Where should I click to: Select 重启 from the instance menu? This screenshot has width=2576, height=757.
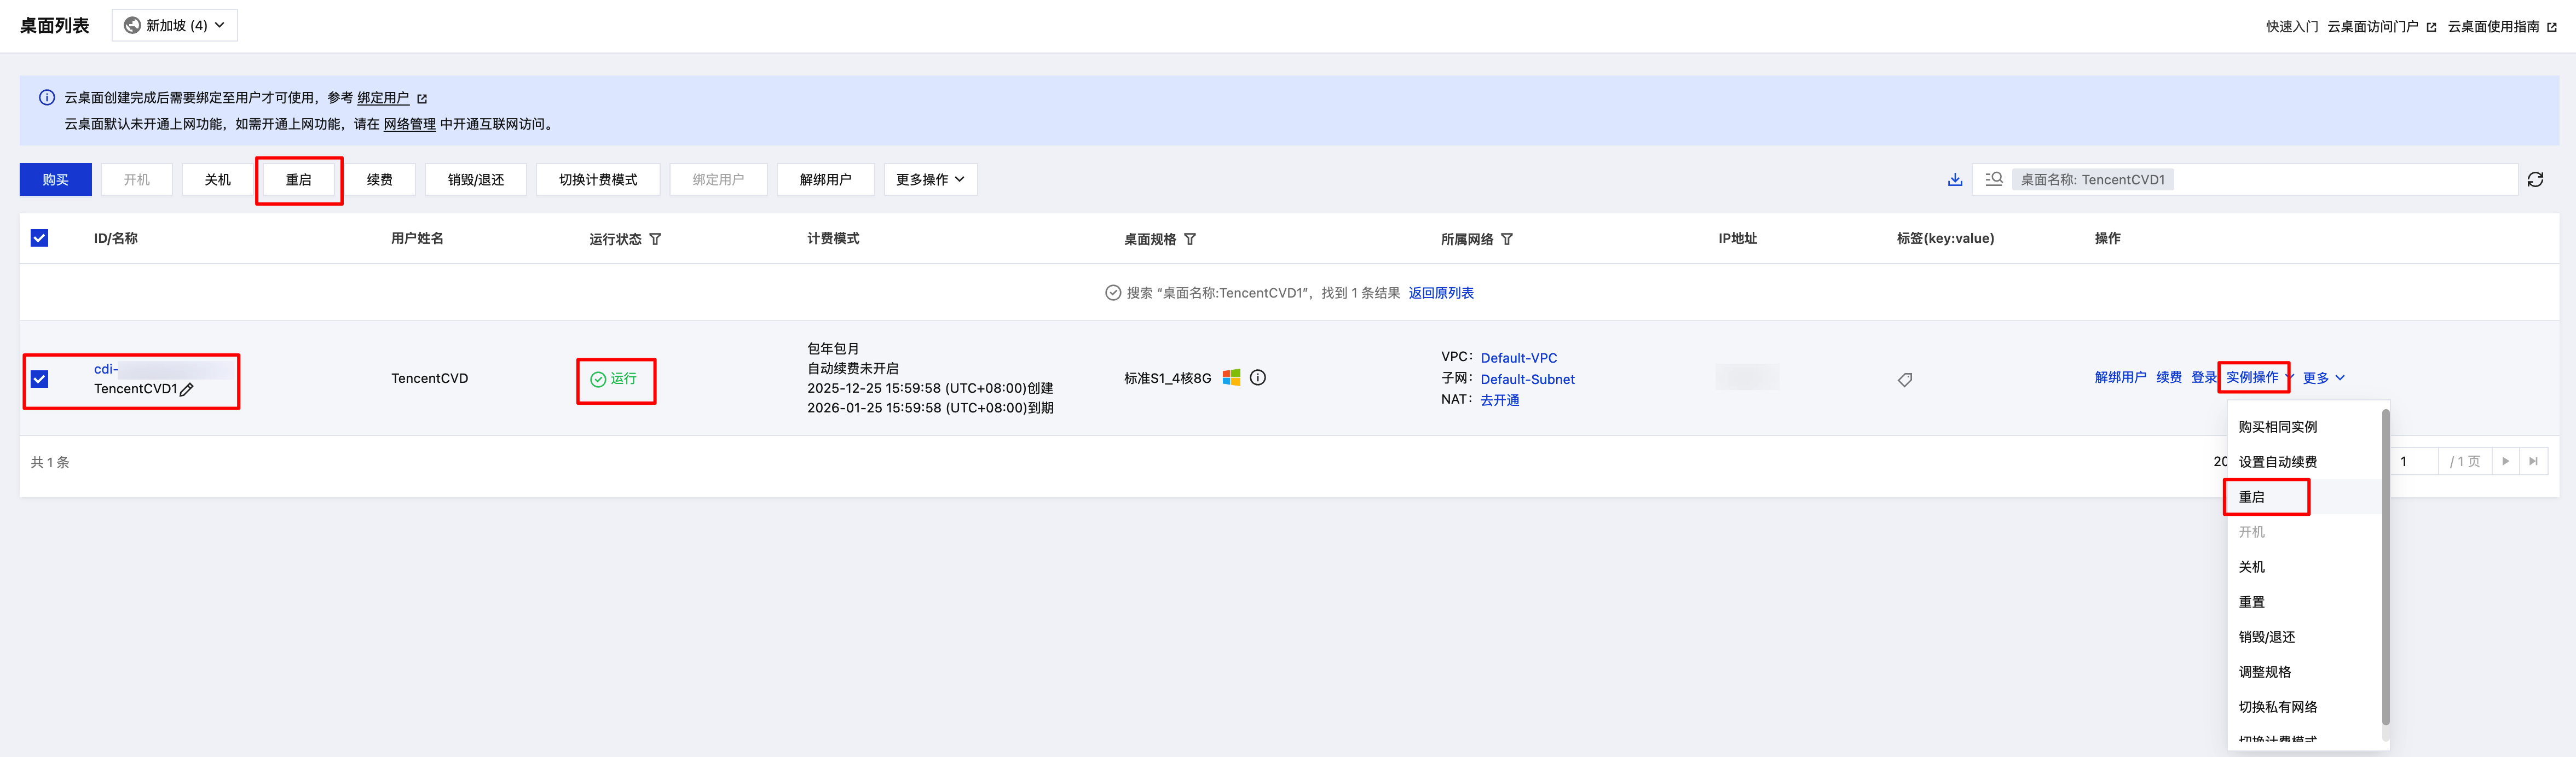point(2251,497)
